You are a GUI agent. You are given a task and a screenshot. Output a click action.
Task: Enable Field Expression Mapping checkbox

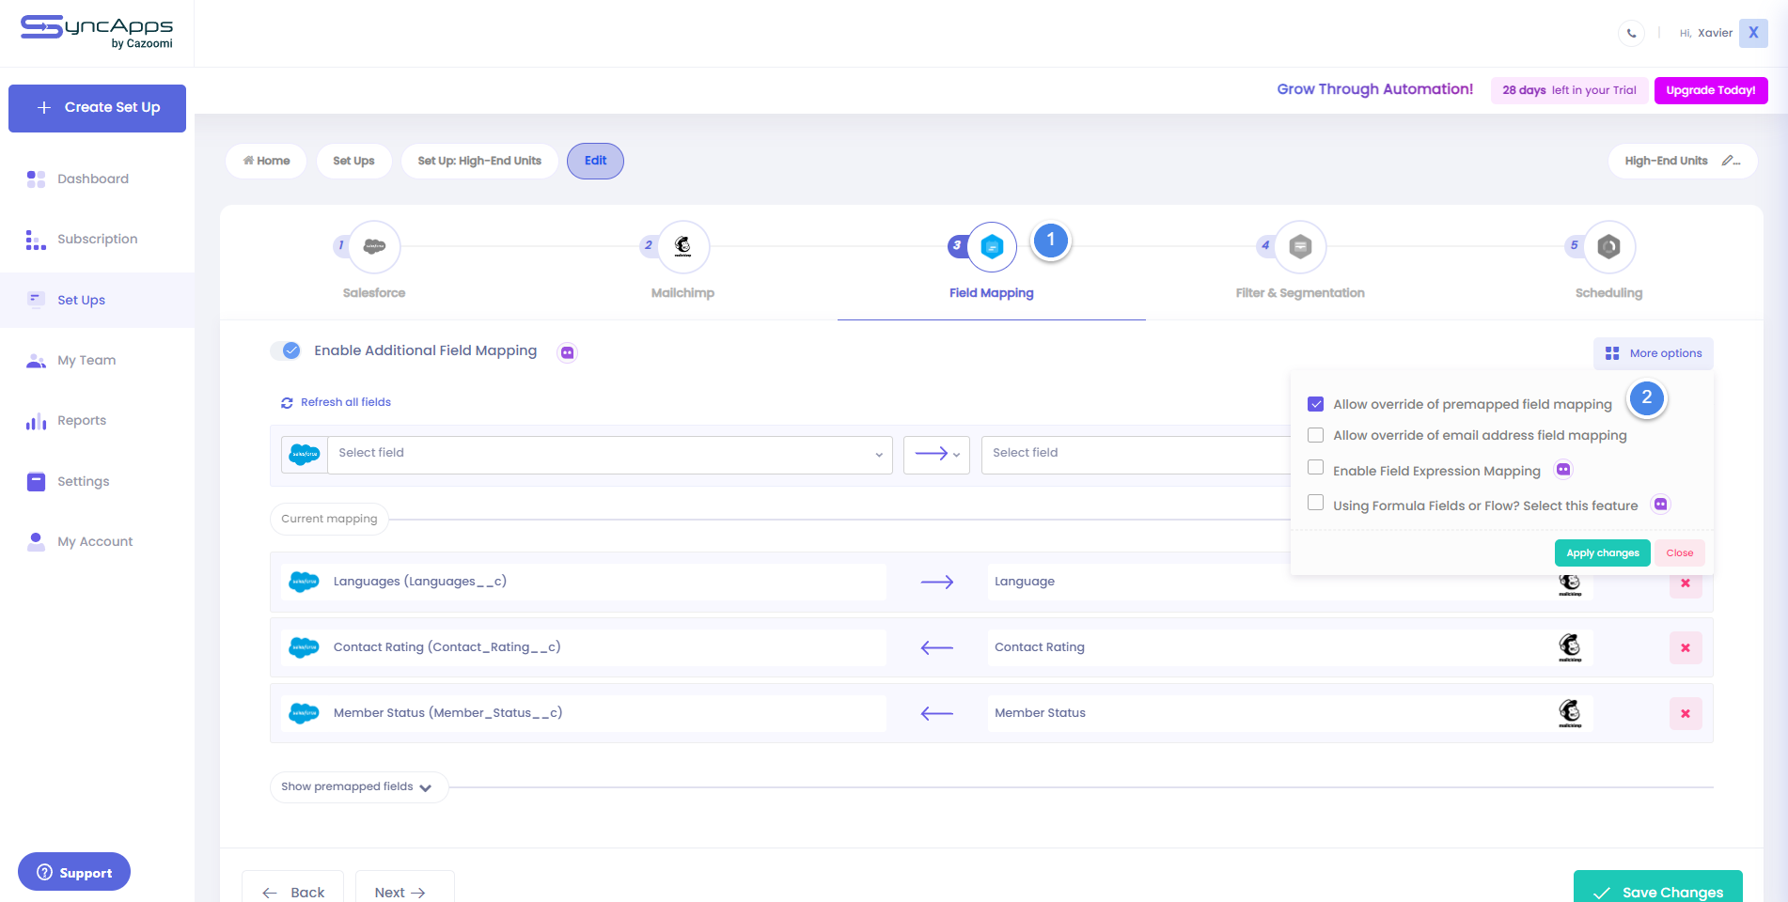[x=1315, y=467]
